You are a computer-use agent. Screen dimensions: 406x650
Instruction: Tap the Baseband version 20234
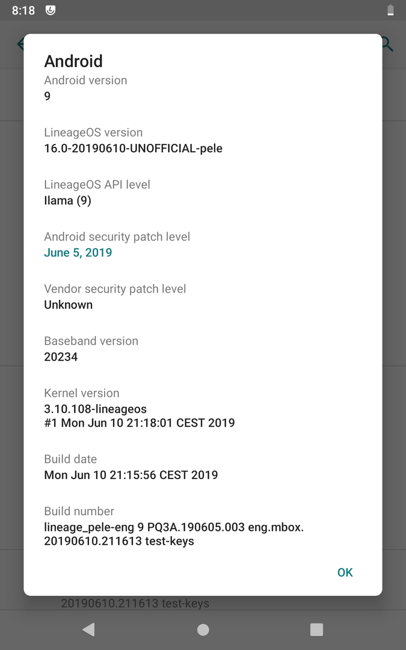[x=61, y=357]
